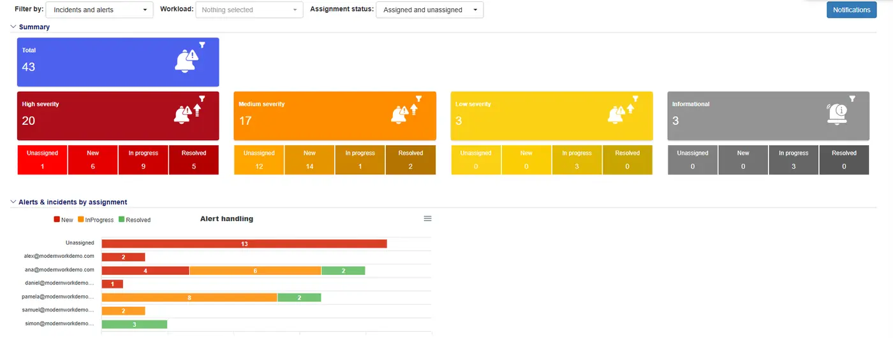Click ana's New bar showing 4

[145, 271]
